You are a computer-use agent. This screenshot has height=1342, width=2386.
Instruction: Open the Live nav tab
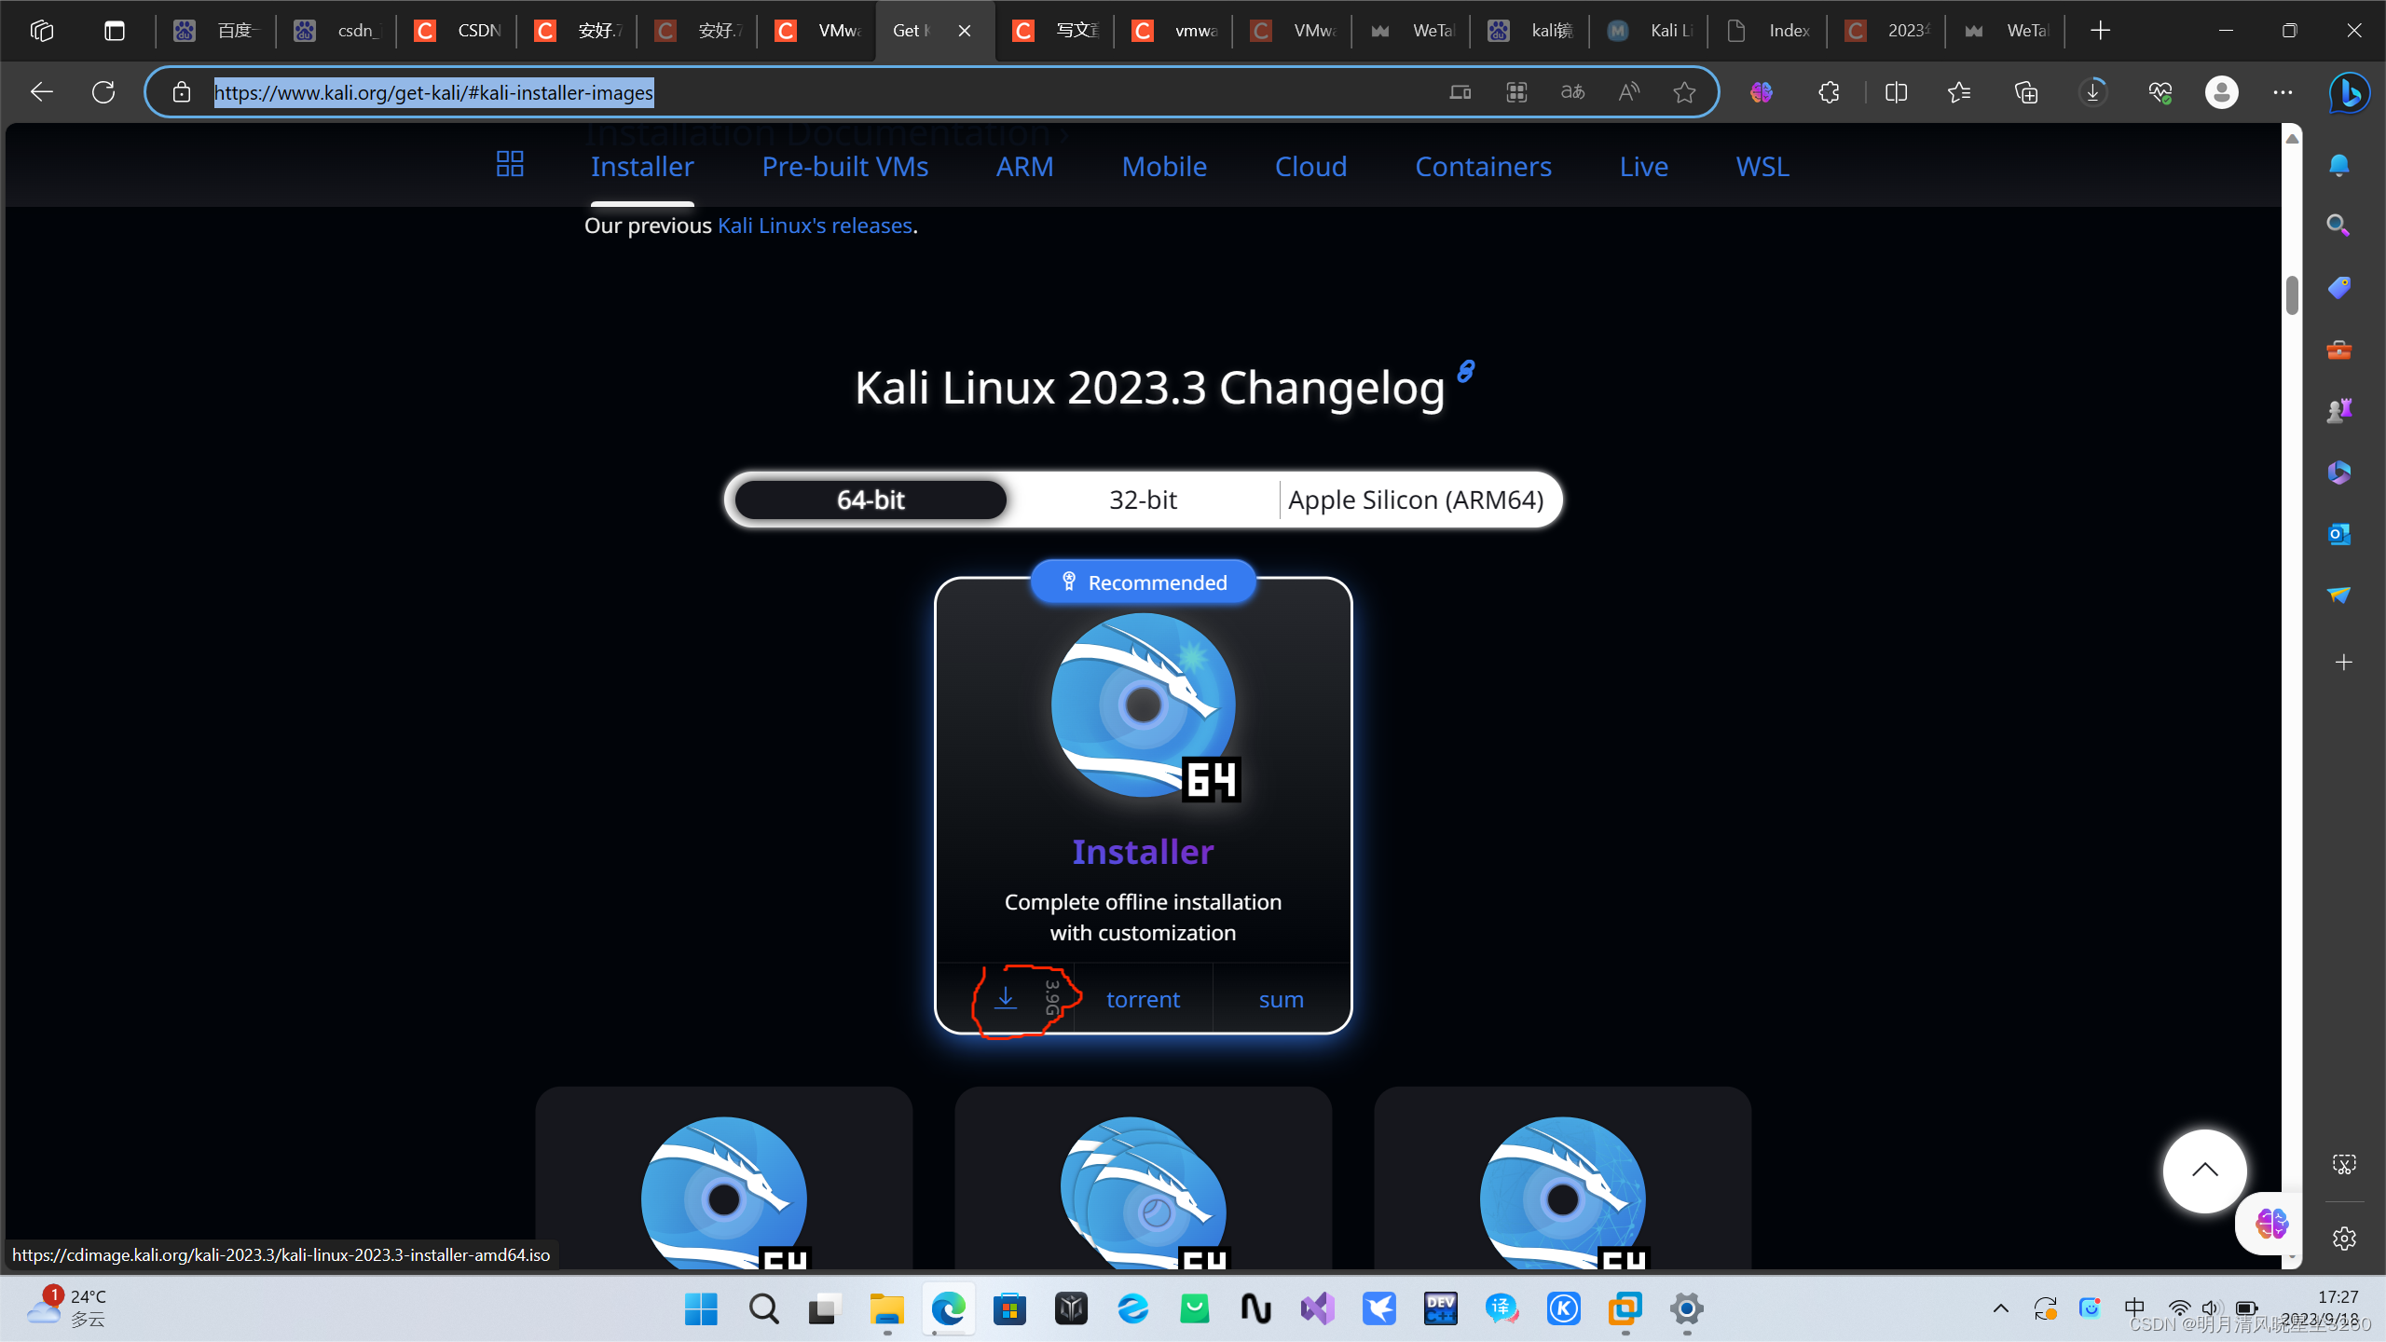tap(1643, 166)
